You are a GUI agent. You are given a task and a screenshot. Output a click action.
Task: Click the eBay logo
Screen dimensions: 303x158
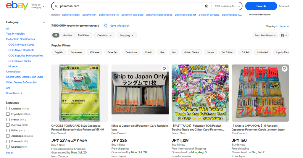(x=17, y=6)
